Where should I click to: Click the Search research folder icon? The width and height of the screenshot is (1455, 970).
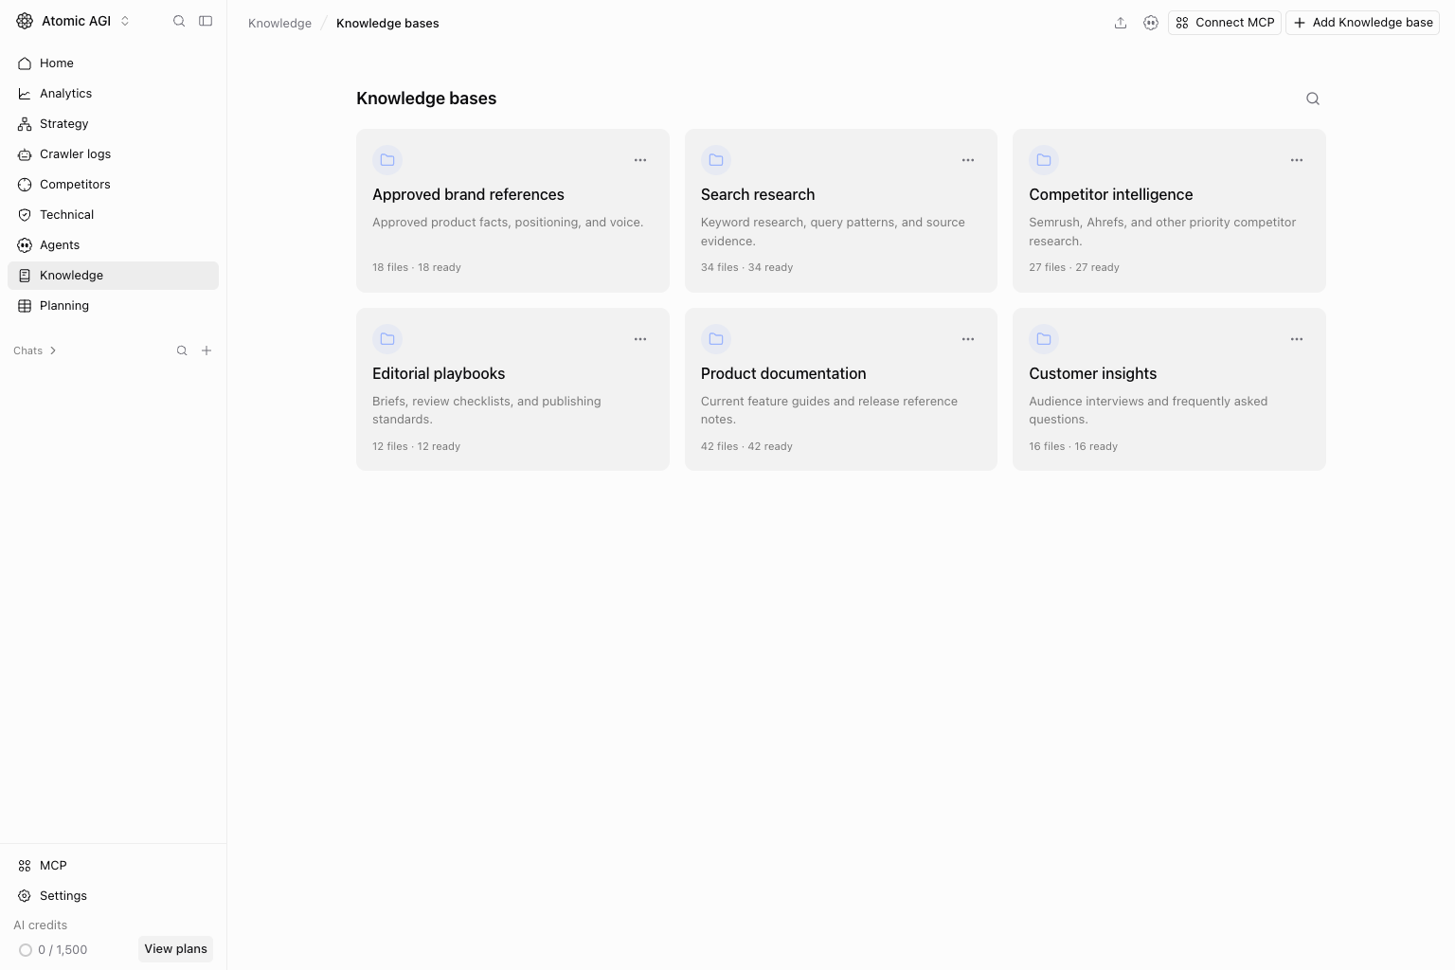coord(716,160)
